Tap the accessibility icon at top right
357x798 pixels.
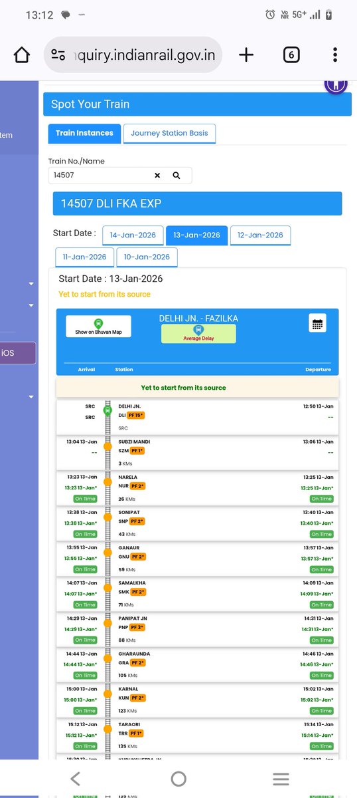point(336,84)
